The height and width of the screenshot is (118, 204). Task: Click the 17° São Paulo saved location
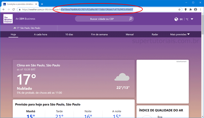[x=27, y=28]
